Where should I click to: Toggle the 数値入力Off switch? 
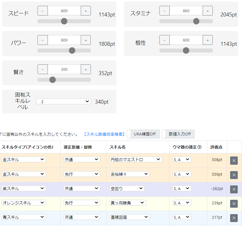tap(178, 134)
